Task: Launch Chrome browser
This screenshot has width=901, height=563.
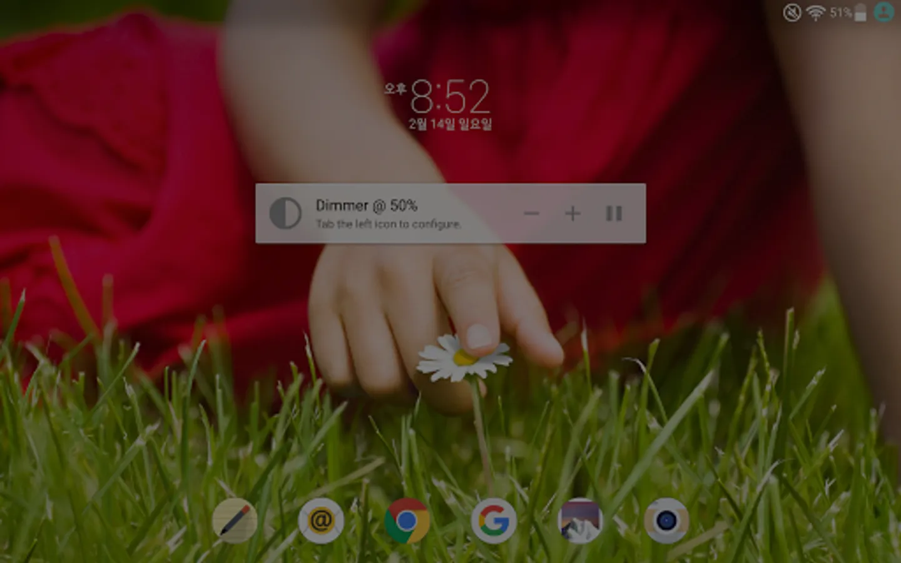Action: tap(407, 520)
